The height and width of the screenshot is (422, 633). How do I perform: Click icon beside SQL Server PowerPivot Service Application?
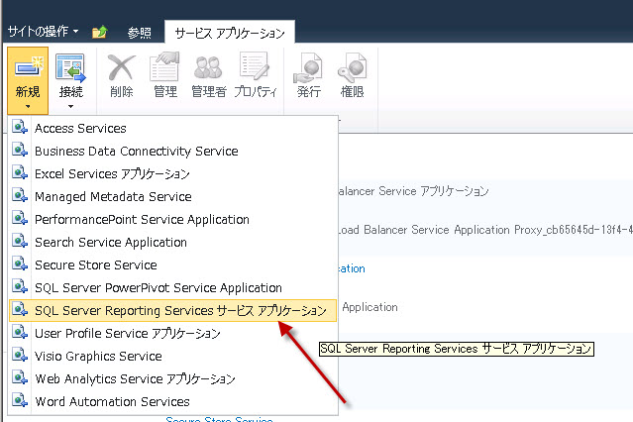20,286
